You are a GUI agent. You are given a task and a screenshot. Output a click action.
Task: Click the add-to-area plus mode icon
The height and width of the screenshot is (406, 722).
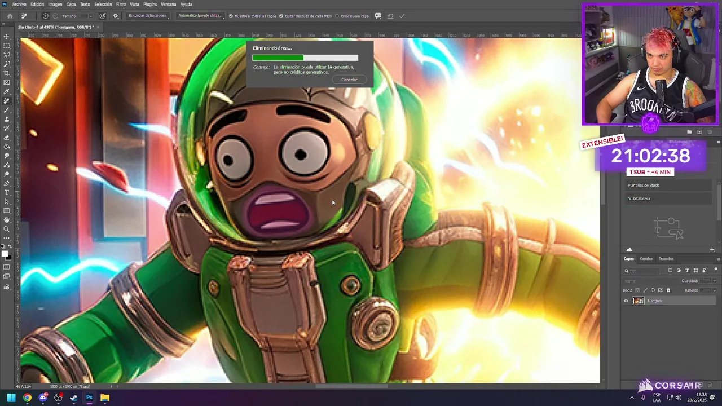(x=46, y=16)
